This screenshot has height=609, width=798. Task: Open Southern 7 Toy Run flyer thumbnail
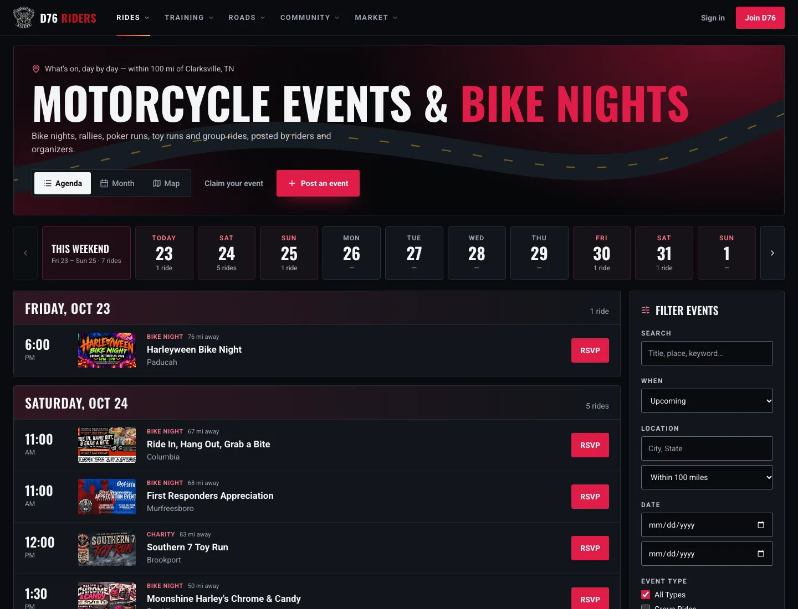pyautogui.click(x=107, y=548)
